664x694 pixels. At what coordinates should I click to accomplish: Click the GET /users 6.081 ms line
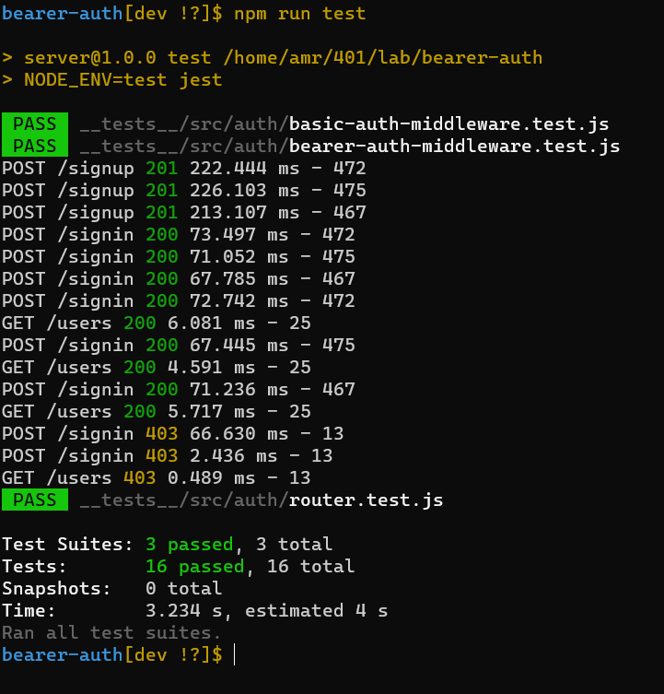click(157, 323)
